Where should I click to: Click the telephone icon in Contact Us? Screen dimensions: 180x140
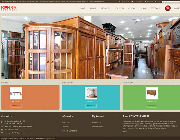(x=2, y=126)
